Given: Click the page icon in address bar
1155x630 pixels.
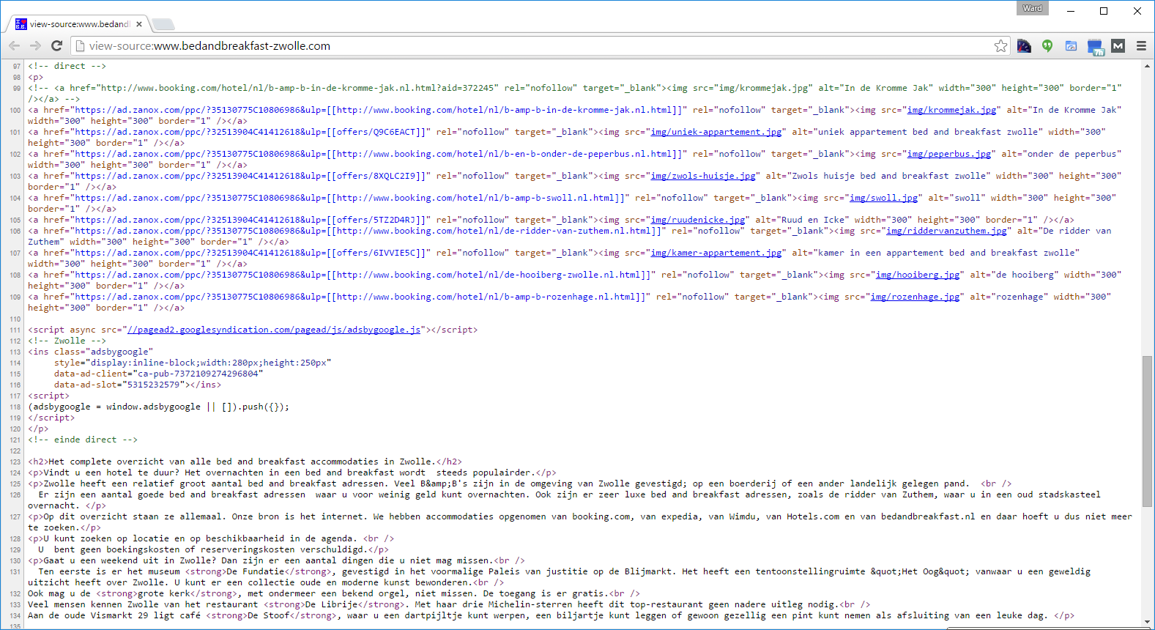Looking at the screenshot, I should 81,45.
